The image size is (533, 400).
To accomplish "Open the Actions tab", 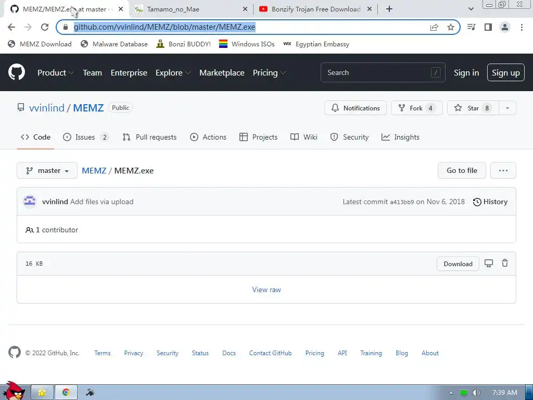I will click(x=208, y=137).
